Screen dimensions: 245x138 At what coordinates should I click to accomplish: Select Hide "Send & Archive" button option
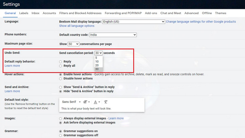tap(60, 91)
